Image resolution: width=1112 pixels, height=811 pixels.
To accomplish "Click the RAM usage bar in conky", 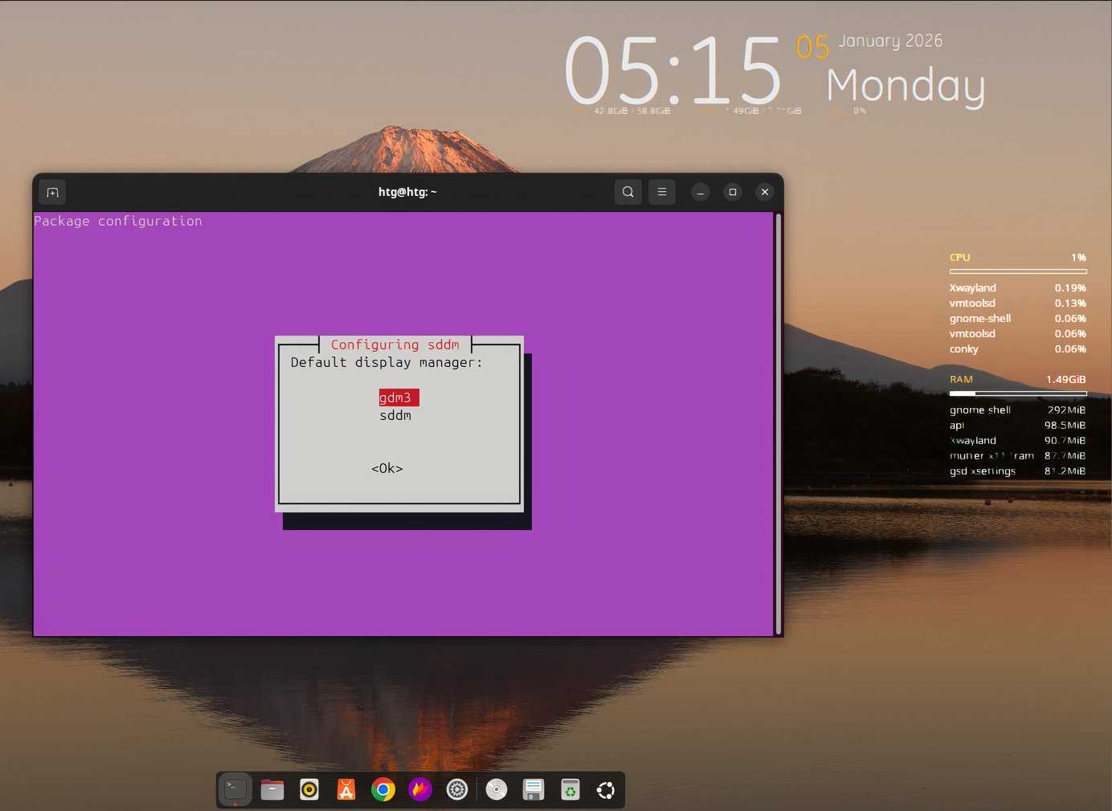I will click(x=1018, y=393).
